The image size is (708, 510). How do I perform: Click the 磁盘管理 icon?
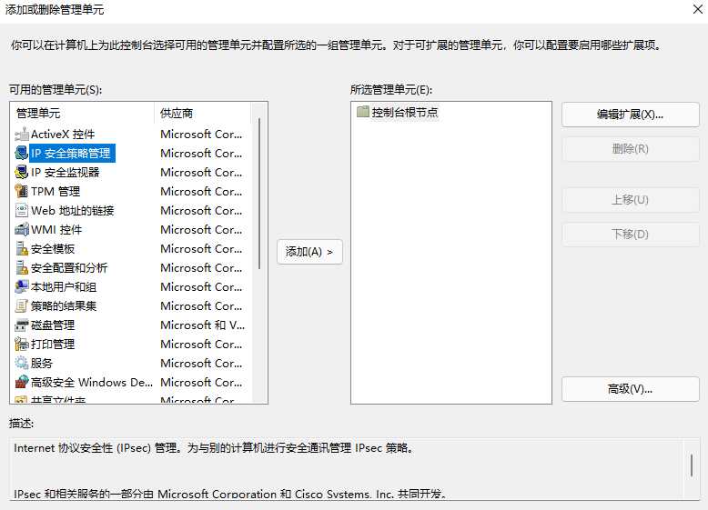21,325
